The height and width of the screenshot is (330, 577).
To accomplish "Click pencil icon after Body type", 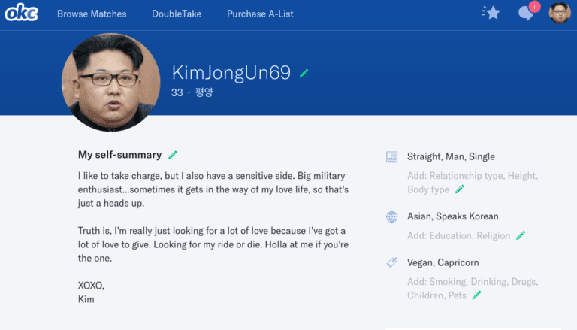I will click(x=460, y=189).
